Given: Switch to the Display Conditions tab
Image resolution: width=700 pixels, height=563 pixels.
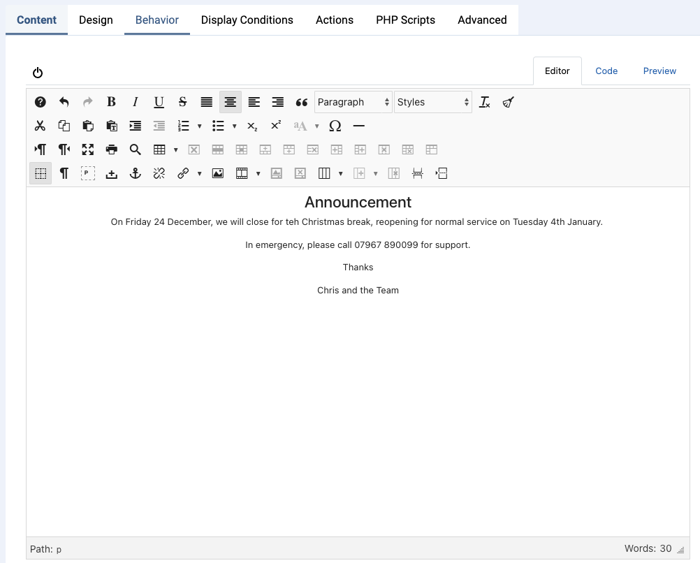Looking at the screenshot, I should click(x=247, y=20).
